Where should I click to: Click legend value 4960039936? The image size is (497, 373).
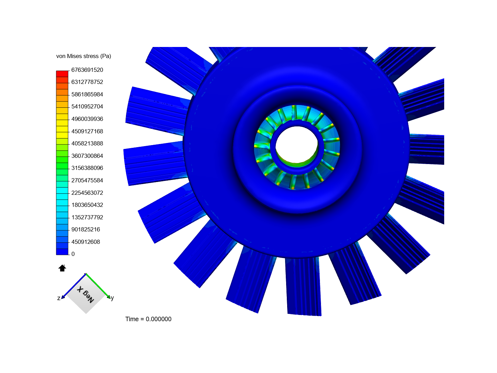87,119
